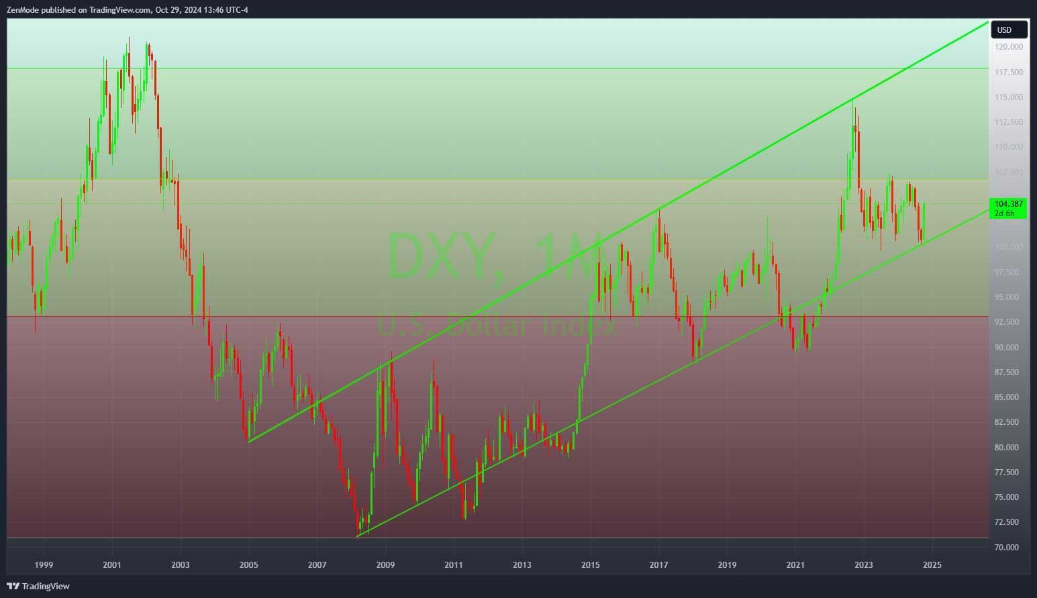
Task: Click the 90.000 price axis label
Action: 1007,348
